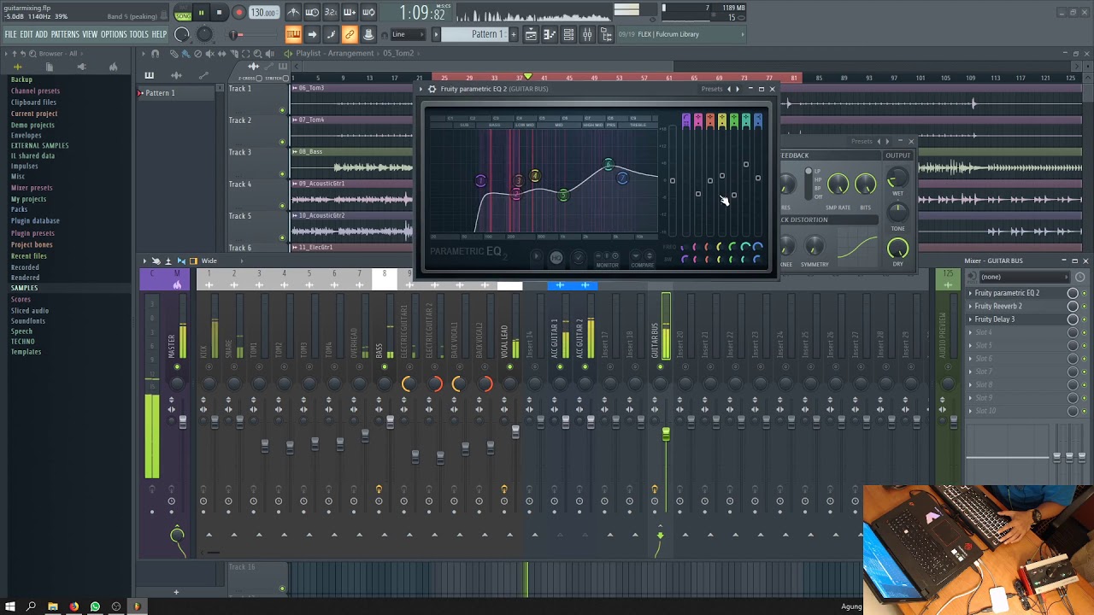Viewport: 1094px width, 615px height.
Task: Toggle the metronome icon in top toolbar
Action: [293, 12]
